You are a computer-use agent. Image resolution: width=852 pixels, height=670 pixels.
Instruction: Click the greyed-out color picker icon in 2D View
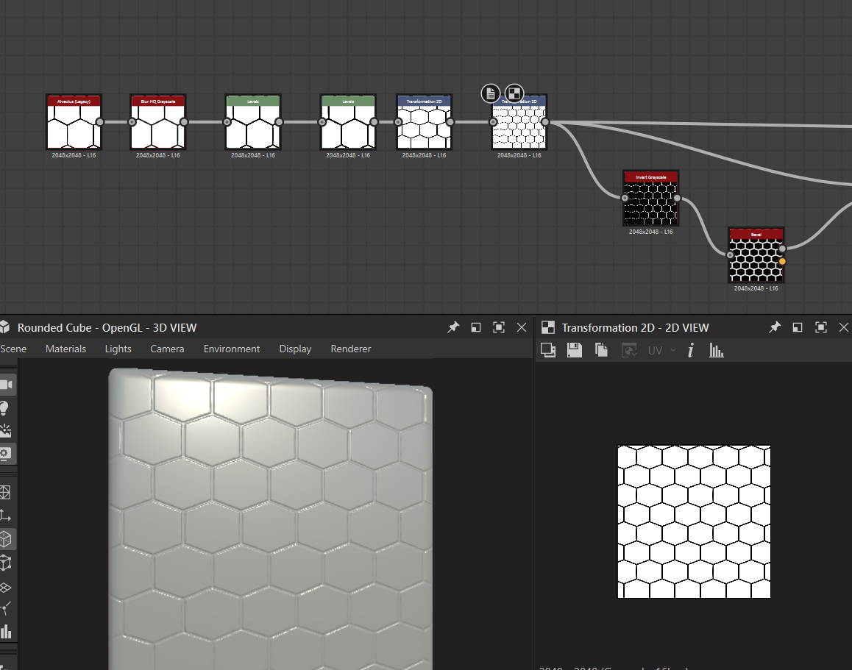point(628,351)
